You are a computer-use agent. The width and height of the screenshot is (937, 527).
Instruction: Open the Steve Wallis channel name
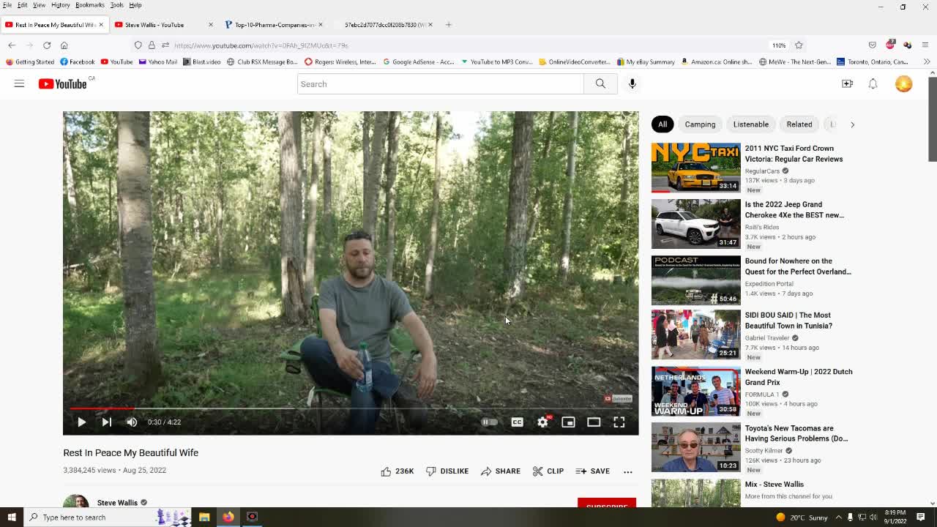pyautogui.click(x=117, y=503)
